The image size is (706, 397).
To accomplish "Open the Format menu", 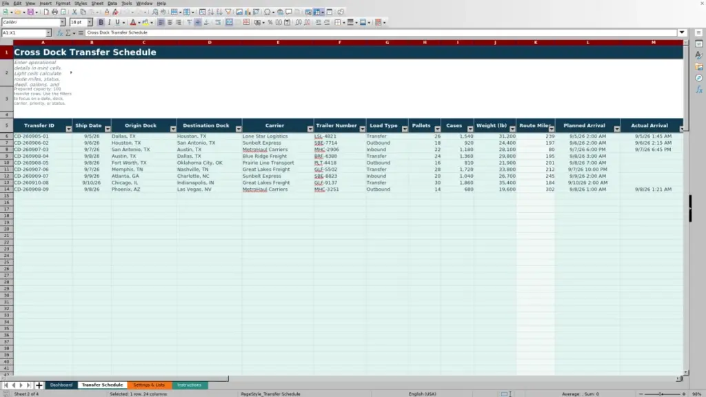I will tap(63, 3).
